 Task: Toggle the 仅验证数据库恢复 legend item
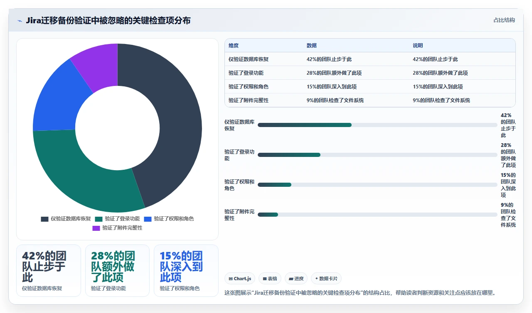[x=66, y=219]
